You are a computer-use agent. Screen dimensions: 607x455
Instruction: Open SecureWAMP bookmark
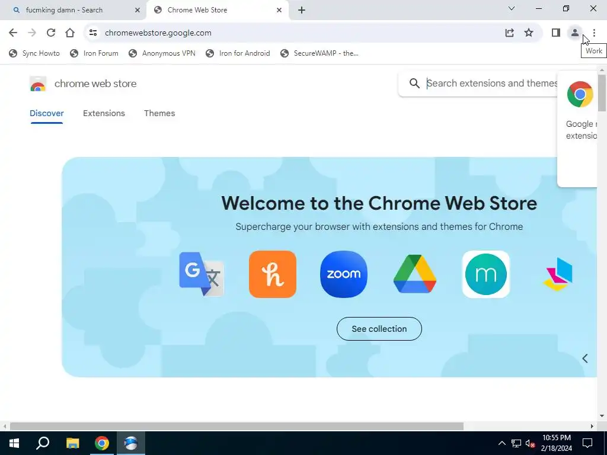[320, 53]
